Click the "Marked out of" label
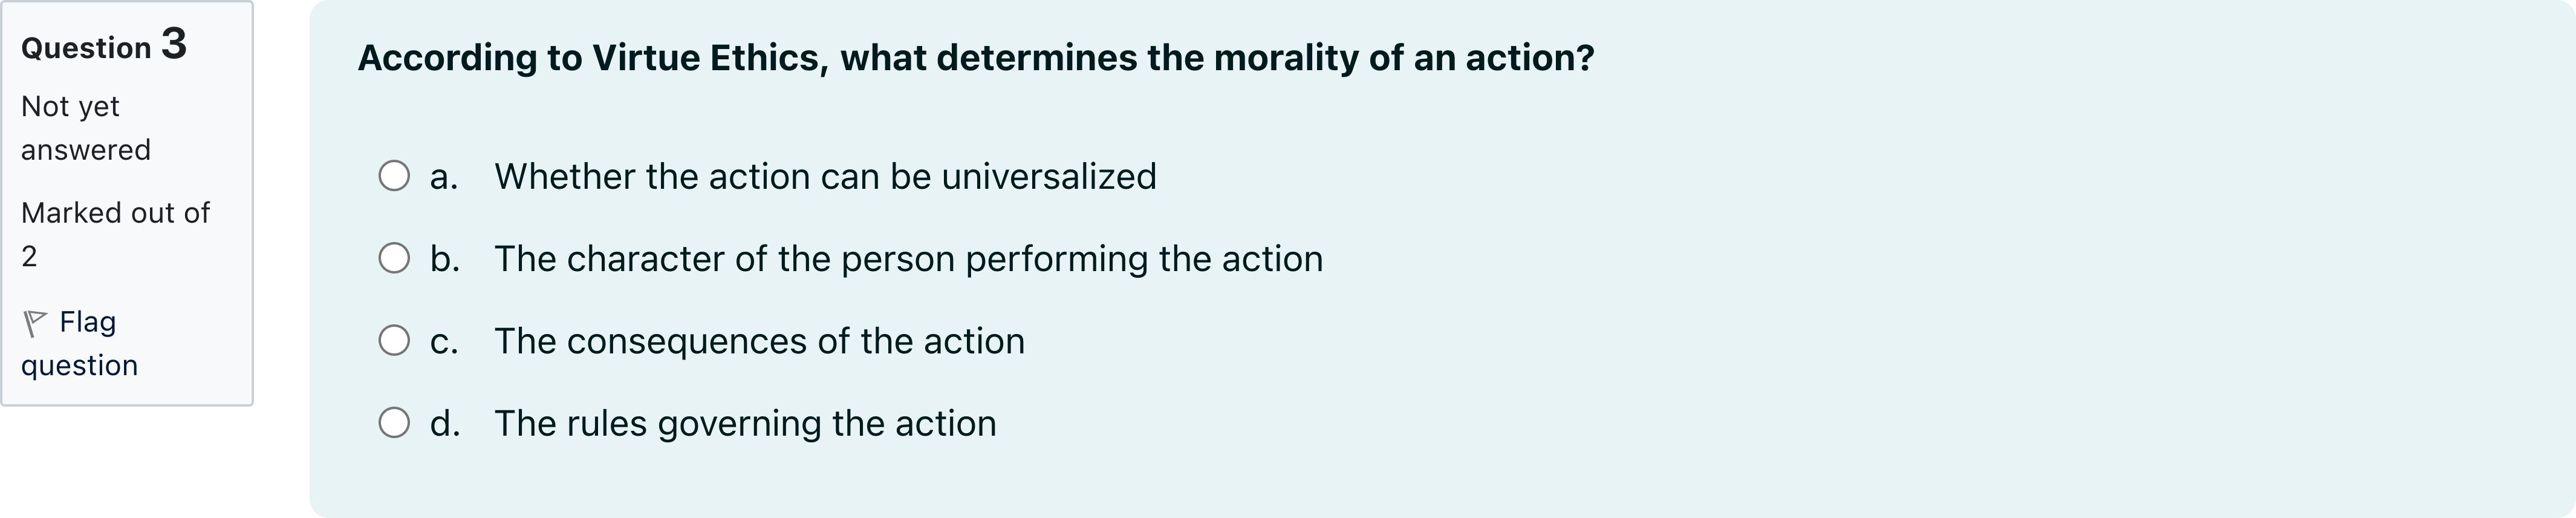 tap(115, 212)
